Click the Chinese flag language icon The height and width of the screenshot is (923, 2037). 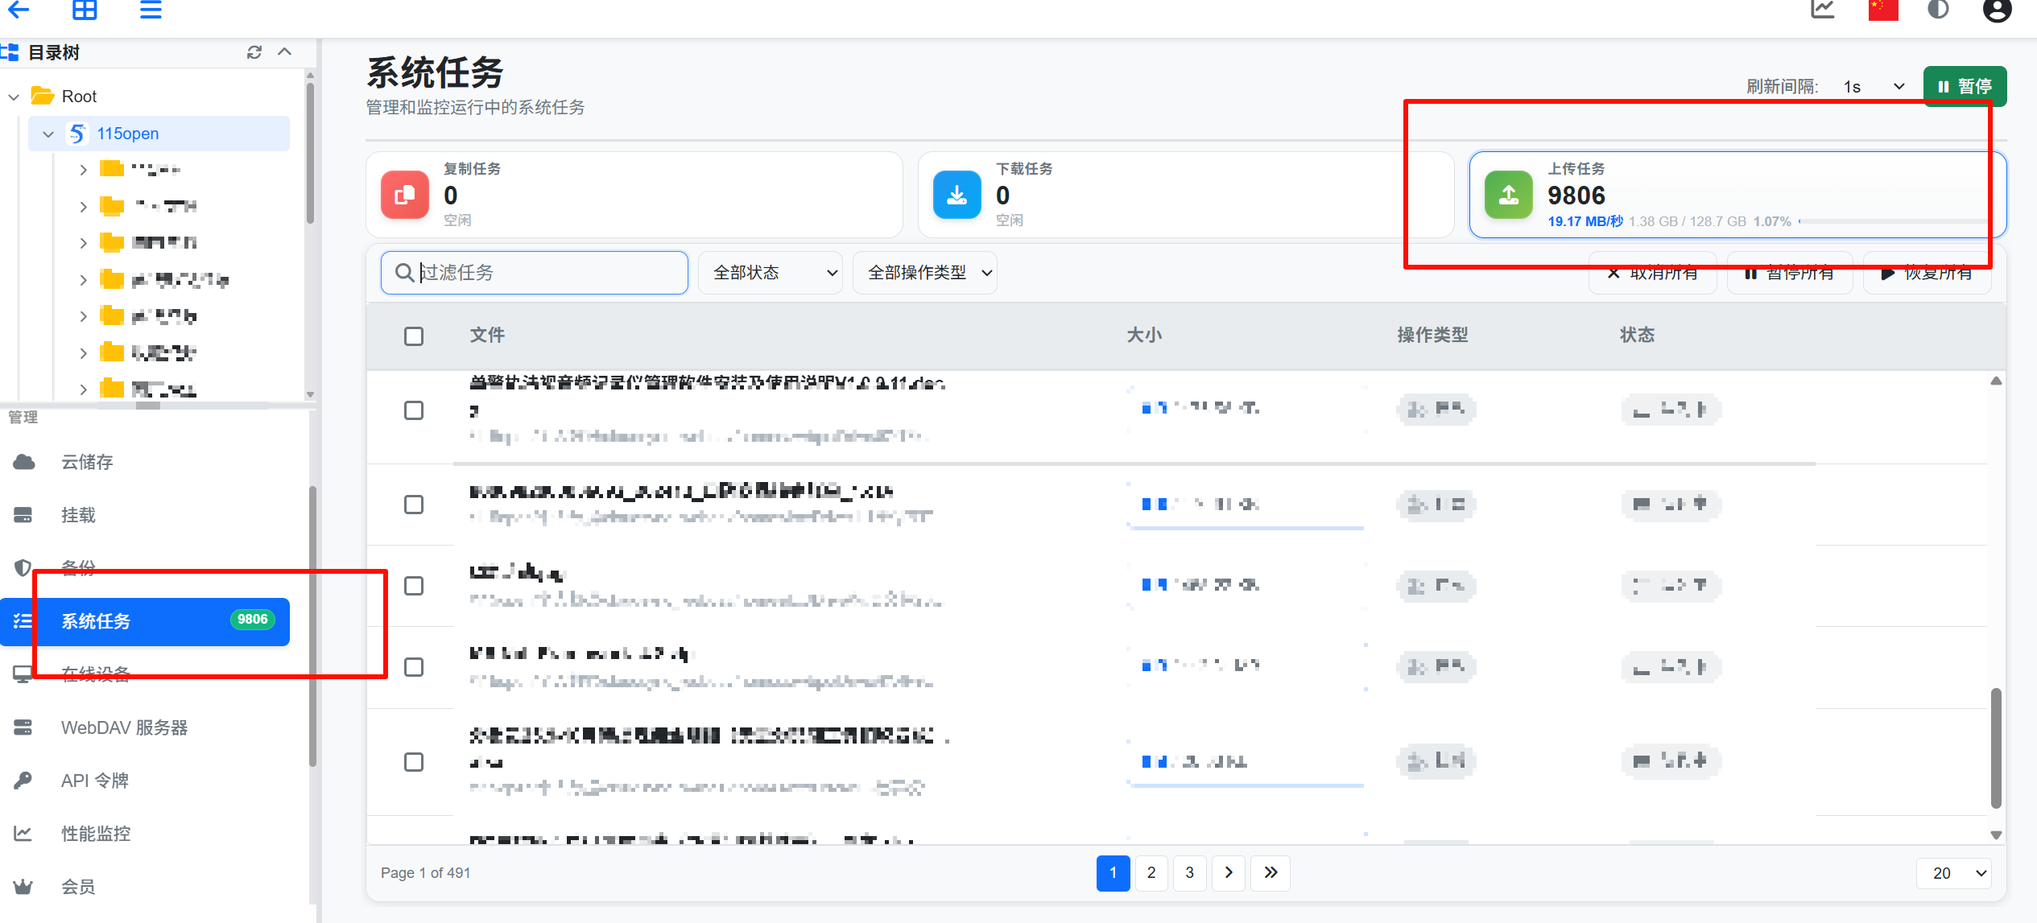1882,10
